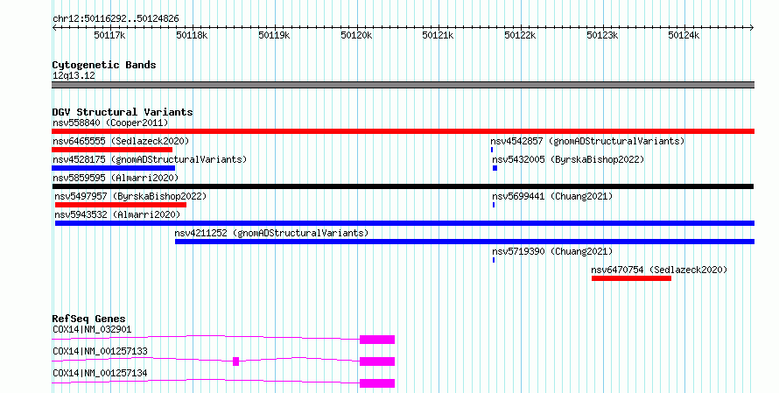Click the nsv5719390 (Chuang2021) label
This screenshot has height=393, width=779.
(552, 251)
